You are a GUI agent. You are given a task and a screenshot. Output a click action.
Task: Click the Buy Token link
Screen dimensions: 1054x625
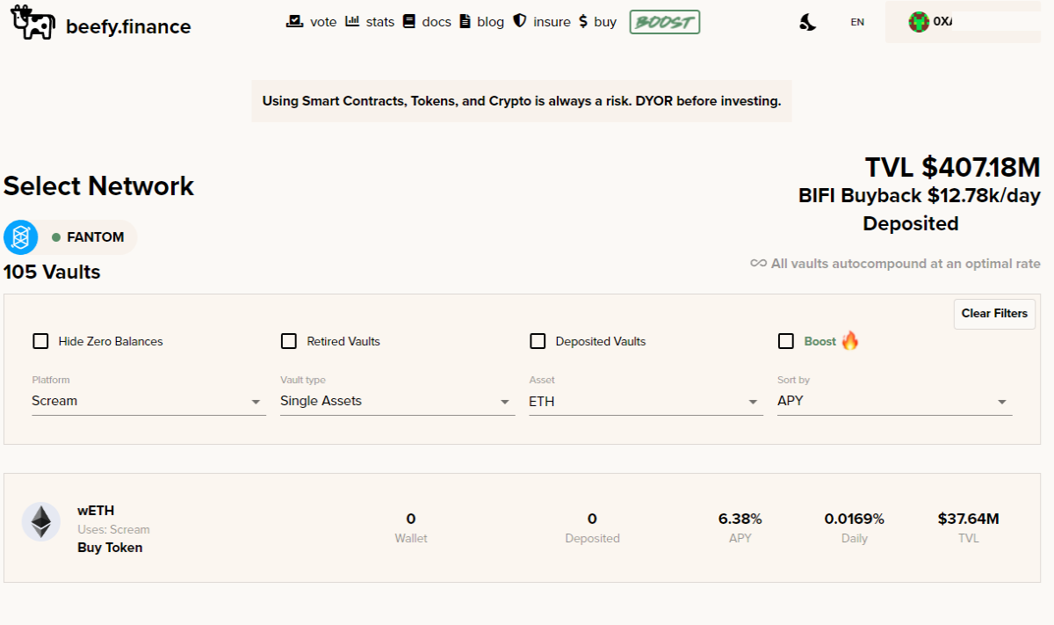click(110, 548)
